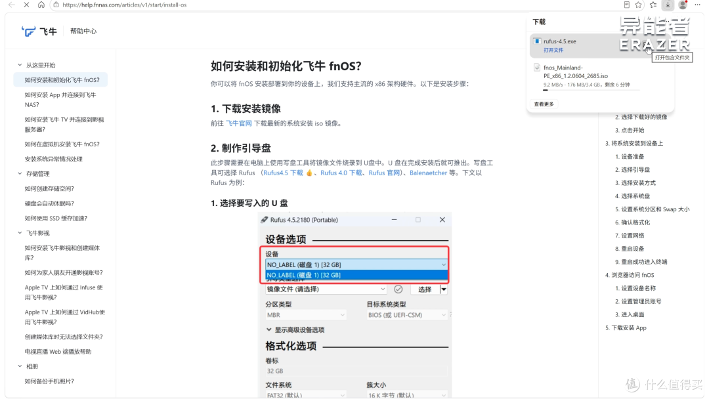Screen dimensions: 709x399
Task: Open Apple TV VidHub 飞牛影视 article
Action: pos(64,317)
